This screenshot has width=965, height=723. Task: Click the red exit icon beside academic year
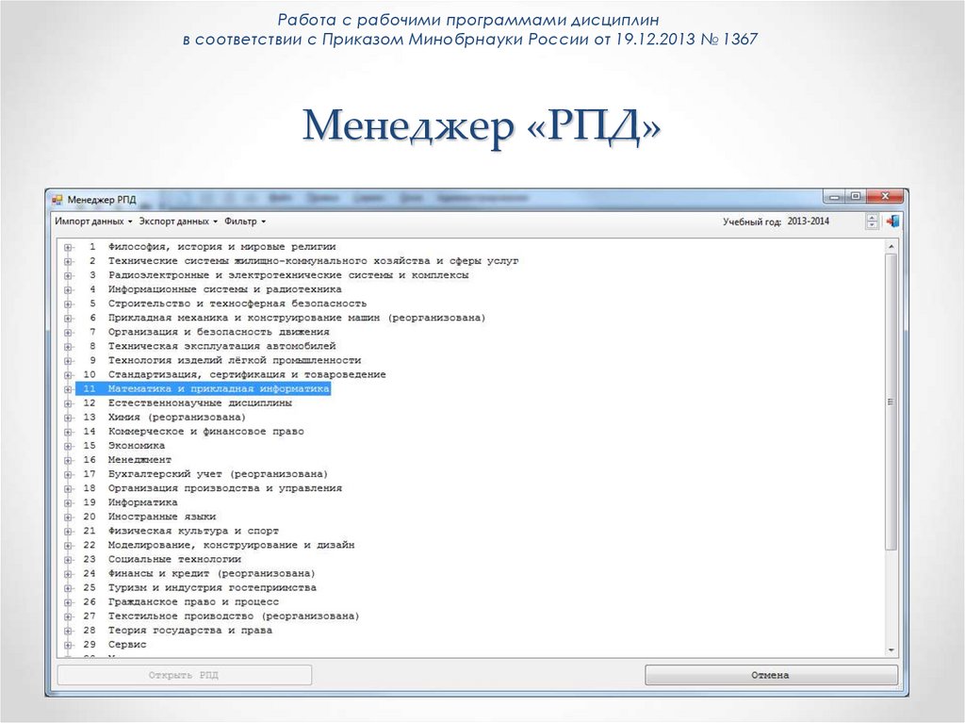pyautogui.click(x=893, y=221)
